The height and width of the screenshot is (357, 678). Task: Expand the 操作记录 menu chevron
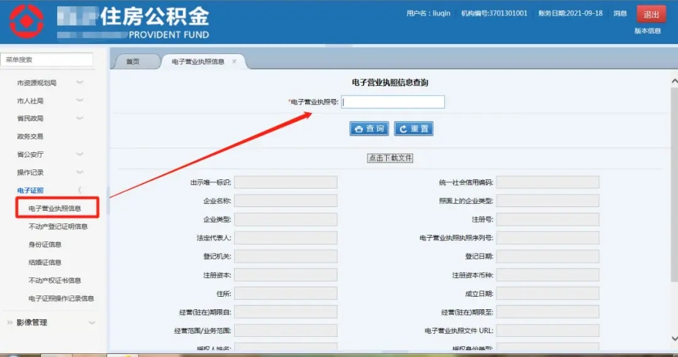click(80, 173)
